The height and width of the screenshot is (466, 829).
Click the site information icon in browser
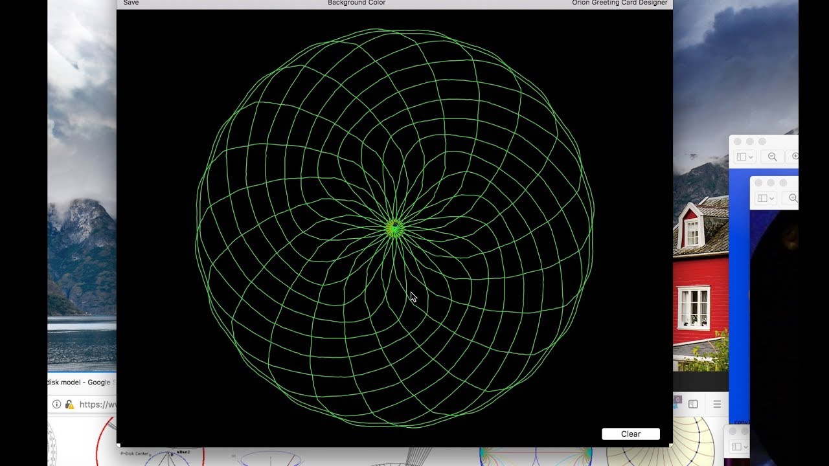(x=56, y=405)
